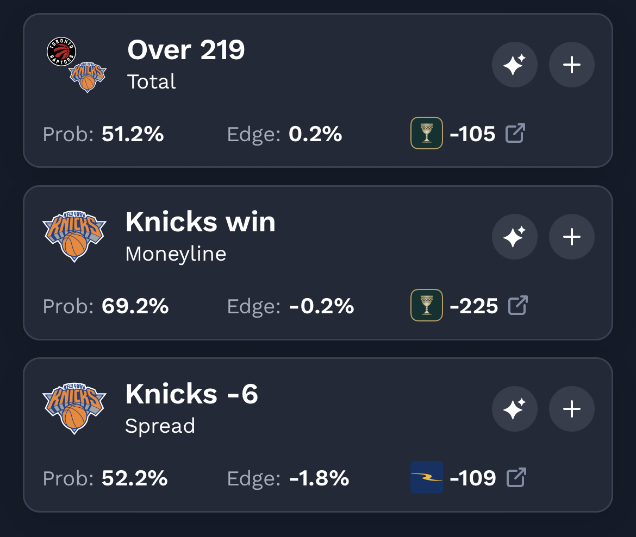
Task: Add Knicks -6 Spread with plus button
Action: click(571, 409)
